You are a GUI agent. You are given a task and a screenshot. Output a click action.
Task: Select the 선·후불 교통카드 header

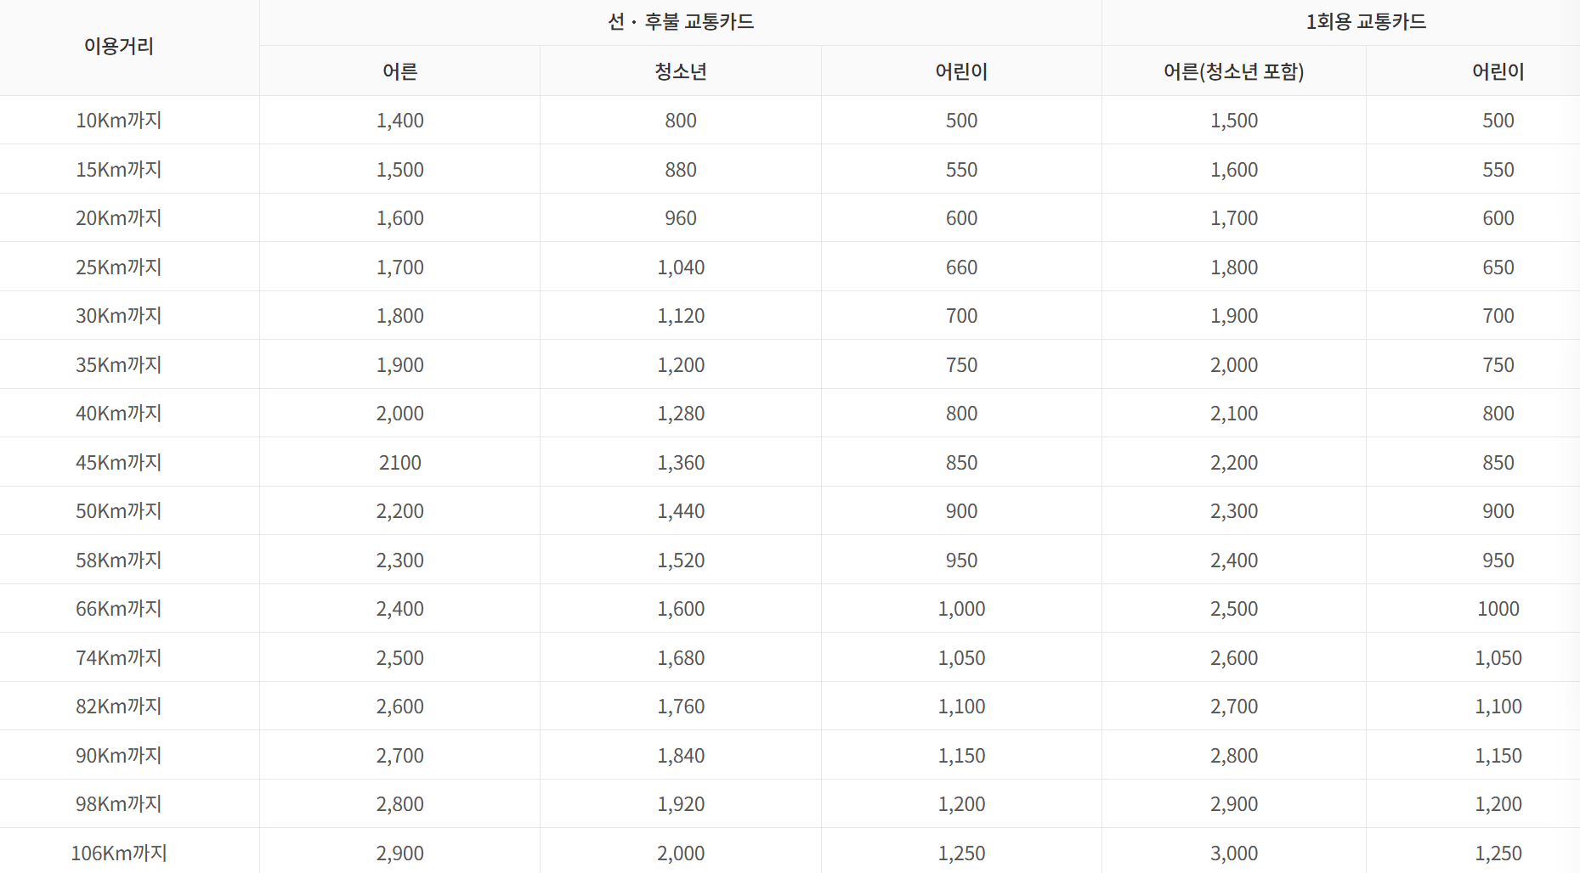pyautogui.click(x=681, y=23)
